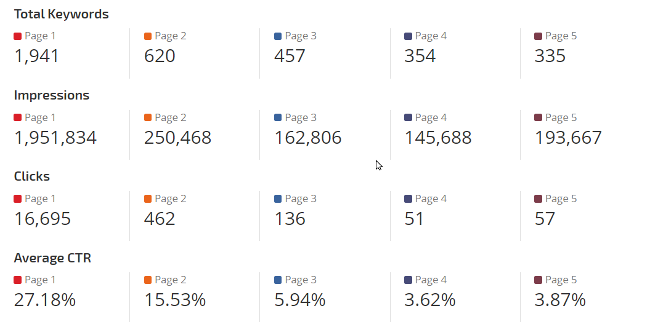Click the Page 3 label under Clicks
Viewport: 650px width, 322px height.
301,198
